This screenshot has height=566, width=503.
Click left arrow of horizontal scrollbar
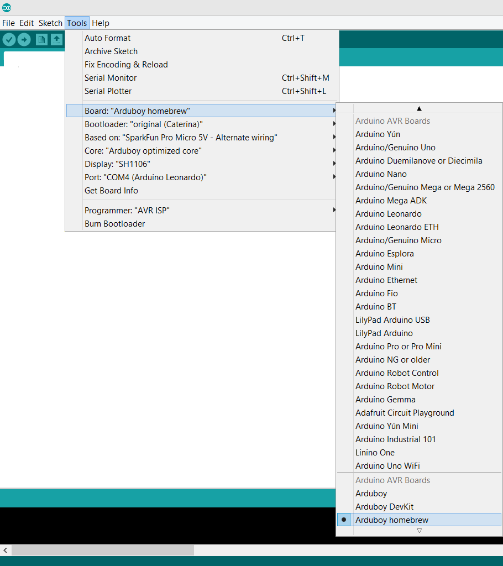coord(6,550)
